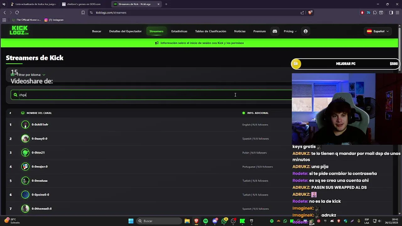Viewport: 402px width, 226px height.
Task: Switch to the cheibon's games on GOG.com tab
Action: point(84,4)
